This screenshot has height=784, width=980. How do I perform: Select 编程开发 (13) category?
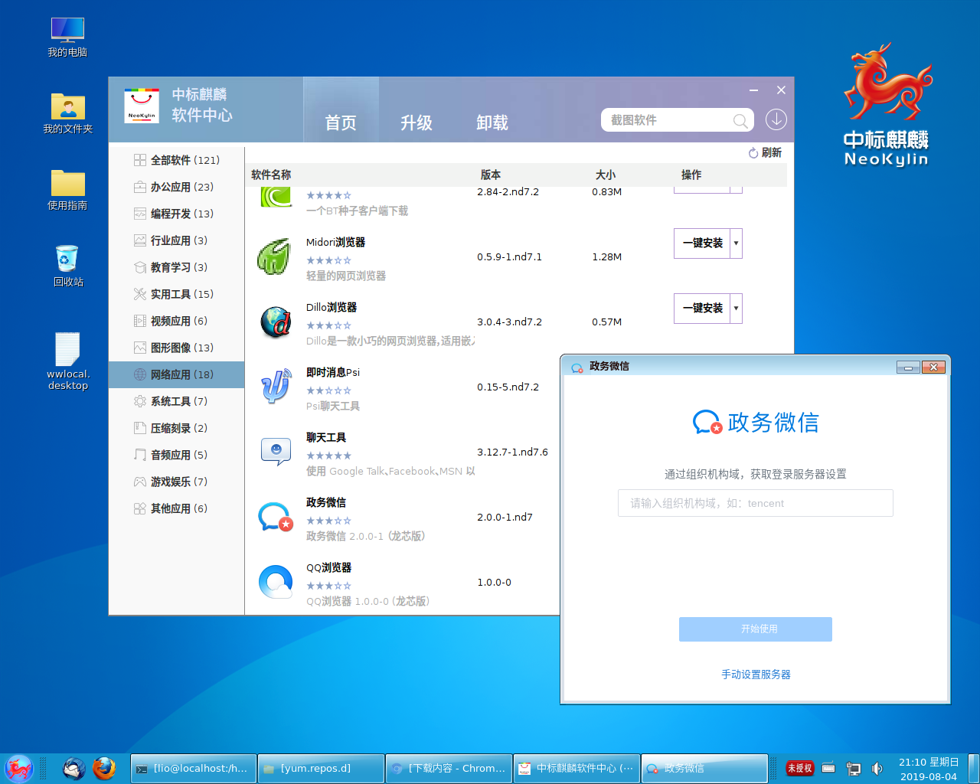(177, 214)
